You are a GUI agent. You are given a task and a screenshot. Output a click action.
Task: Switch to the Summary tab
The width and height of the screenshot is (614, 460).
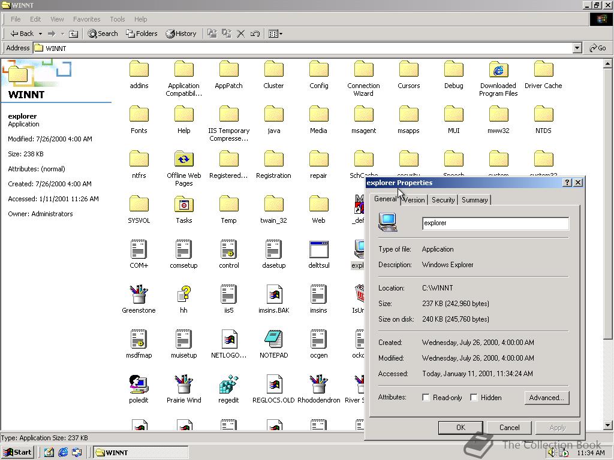[475, 200]
